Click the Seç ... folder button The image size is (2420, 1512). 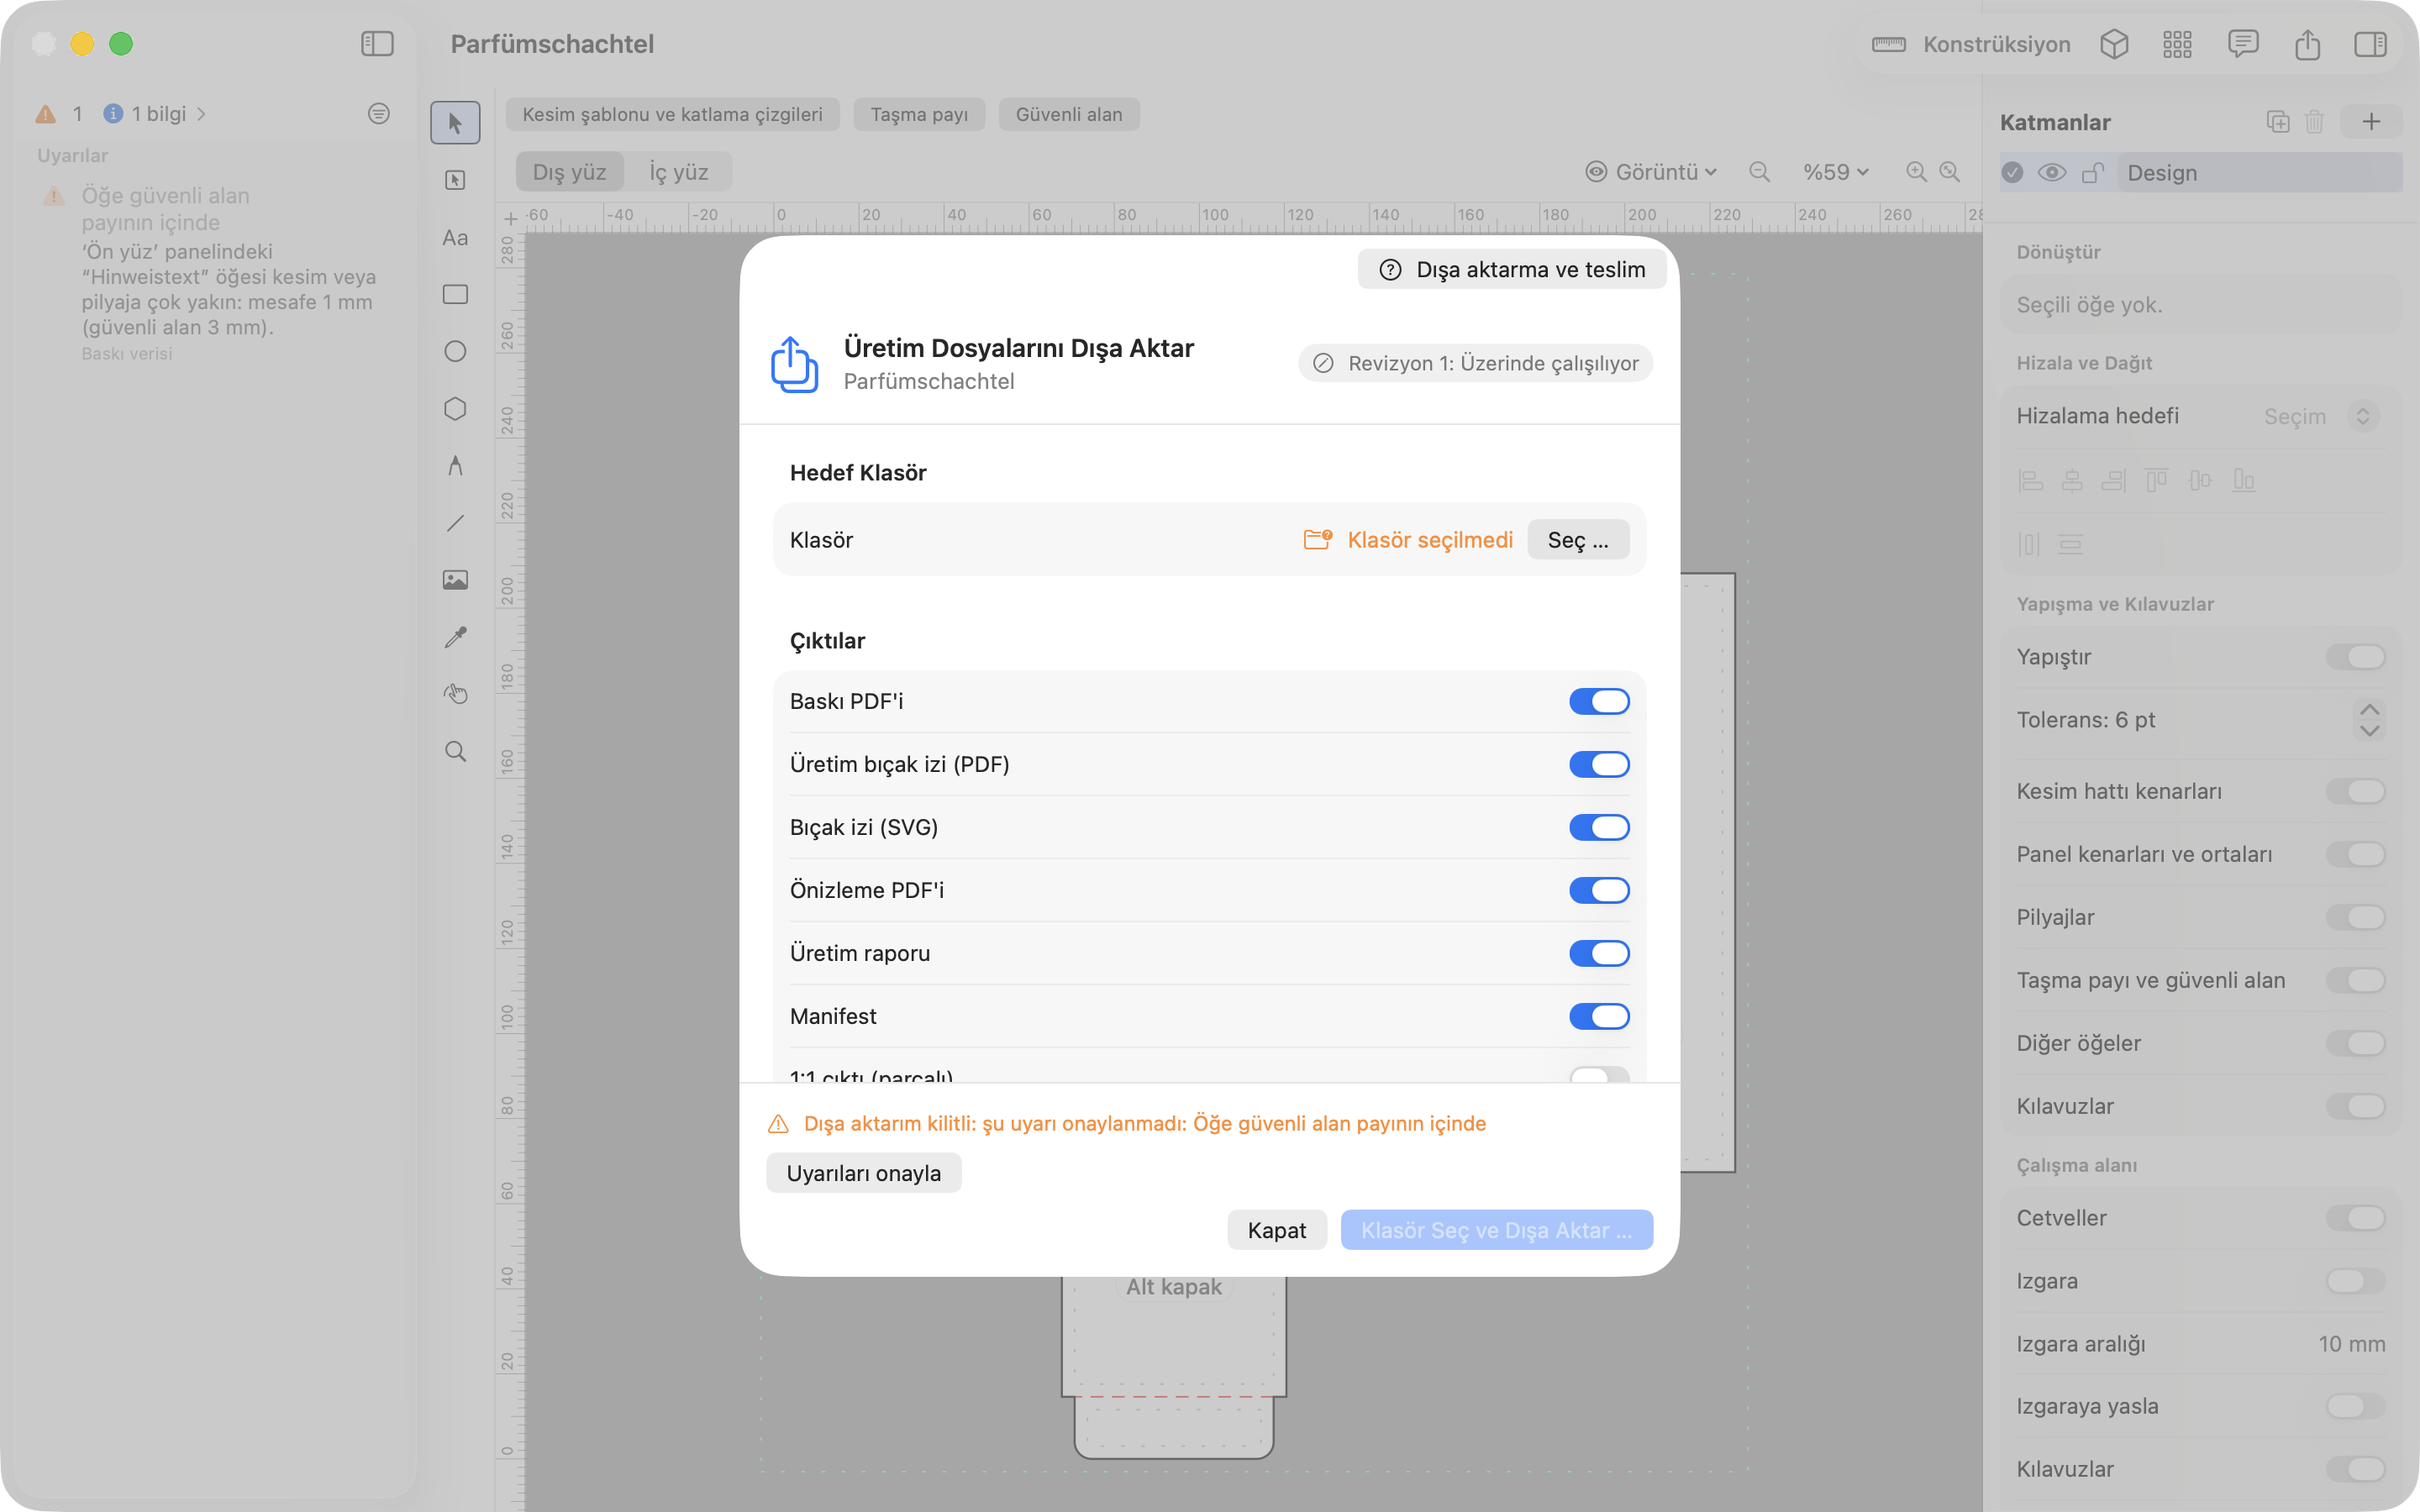click(x=1578, y=540)
